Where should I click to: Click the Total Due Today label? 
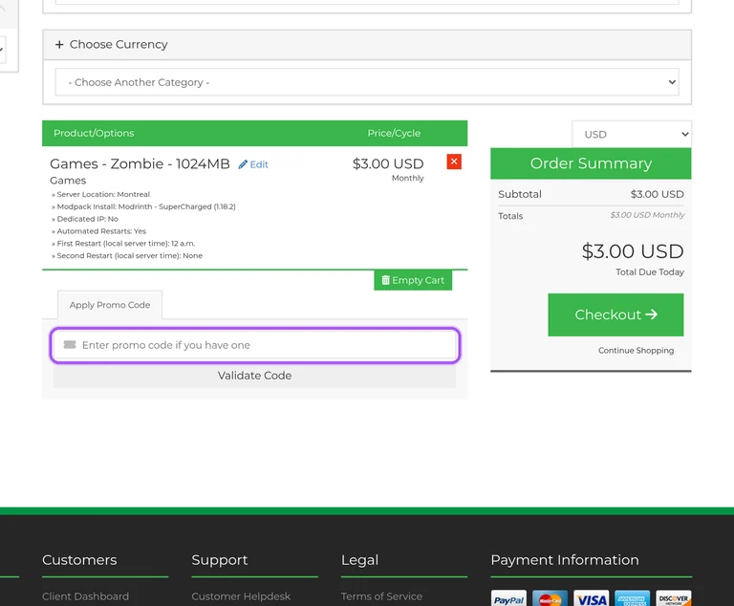point(650,272)
